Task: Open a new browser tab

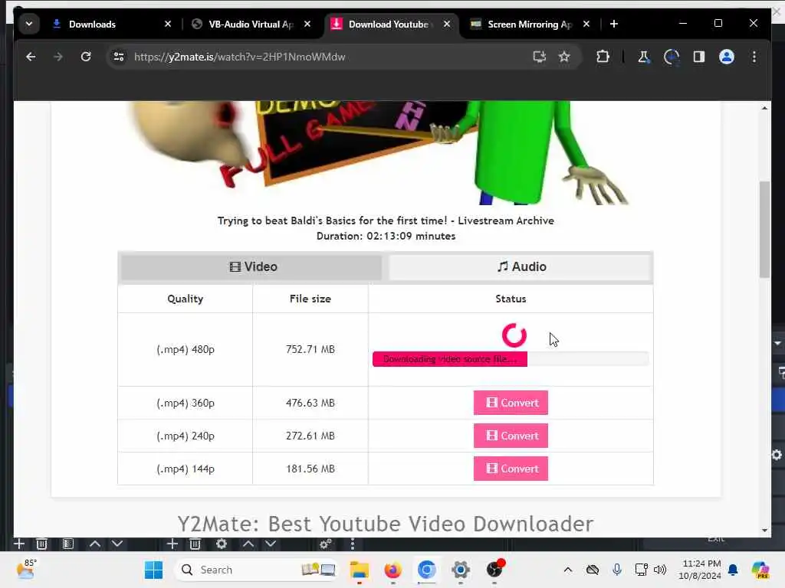Action: coord(614,24)
